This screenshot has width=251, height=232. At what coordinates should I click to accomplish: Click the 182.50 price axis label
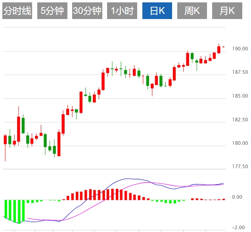click(240, 120)
